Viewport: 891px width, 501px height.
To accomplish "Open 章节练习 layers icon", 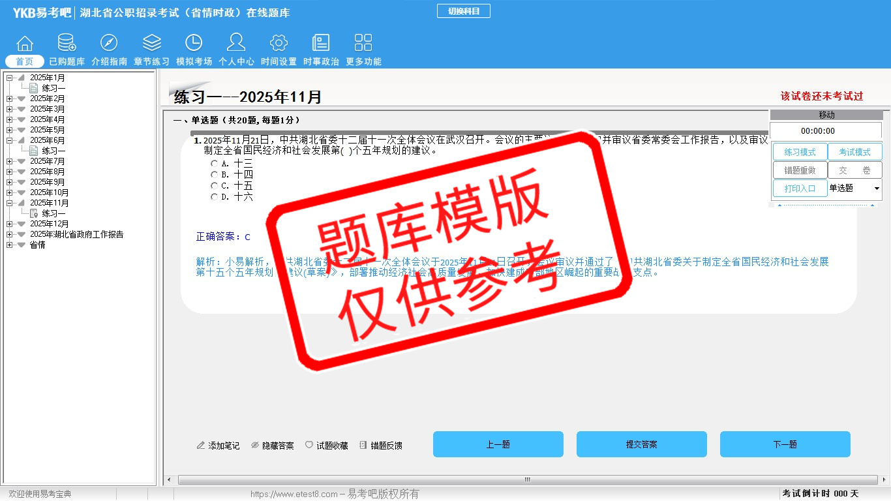I will pyautogui.click(x=151, y=43).
